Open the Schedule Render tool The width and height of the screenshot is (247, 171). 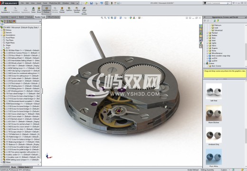[77, 10]
